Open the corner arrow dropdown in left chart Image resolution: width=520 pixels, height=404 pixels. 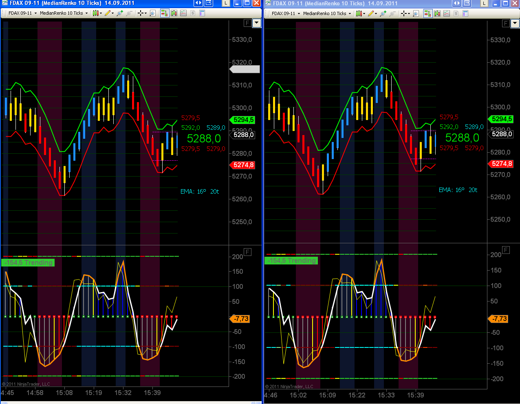pos(257,23)
